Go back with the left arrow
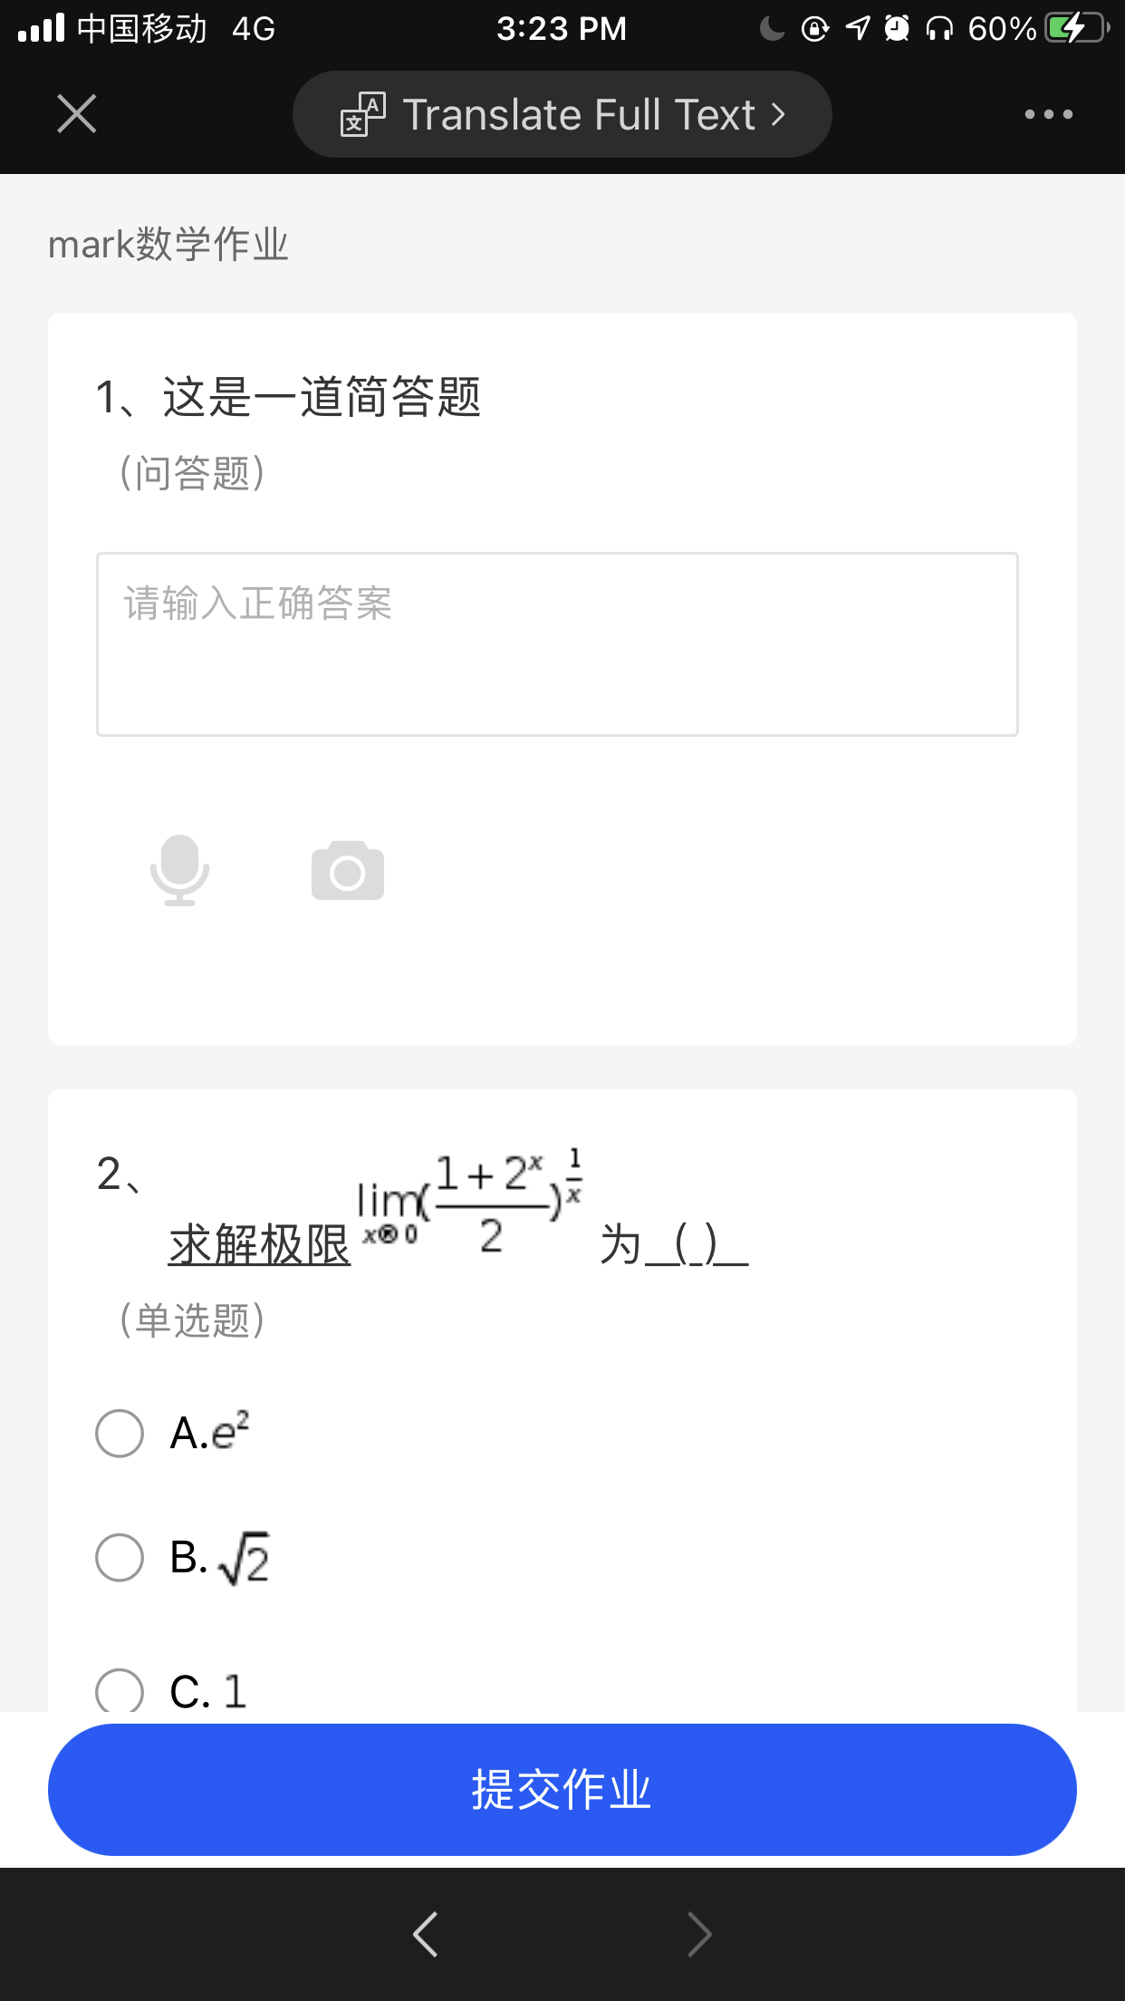1125x2001 pixels. point(425,1934)
